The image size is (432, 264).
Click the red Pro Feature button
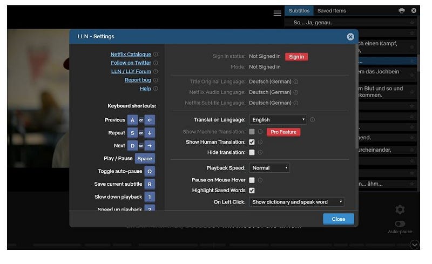[x=283, y=132]
